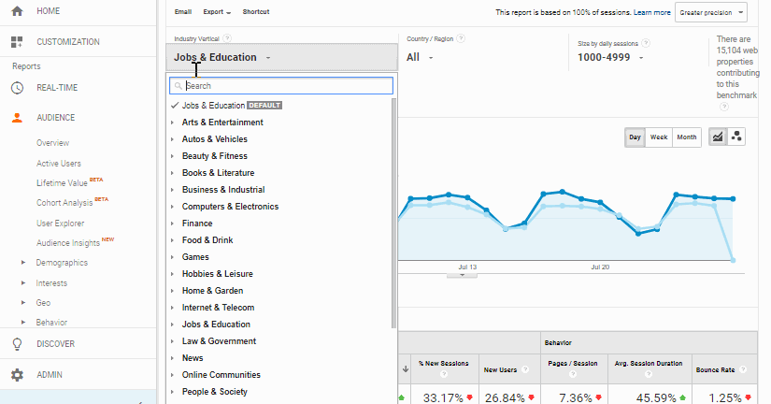Open Admin gear icon
Viewport: 771px width, 404px height.
tap(17, 375)
